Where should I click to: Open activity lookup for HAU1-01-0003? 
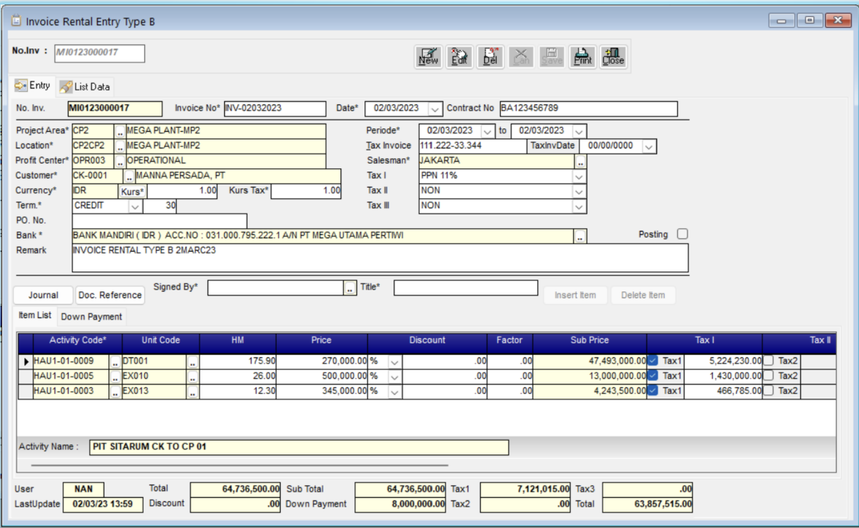coord(115,392)
